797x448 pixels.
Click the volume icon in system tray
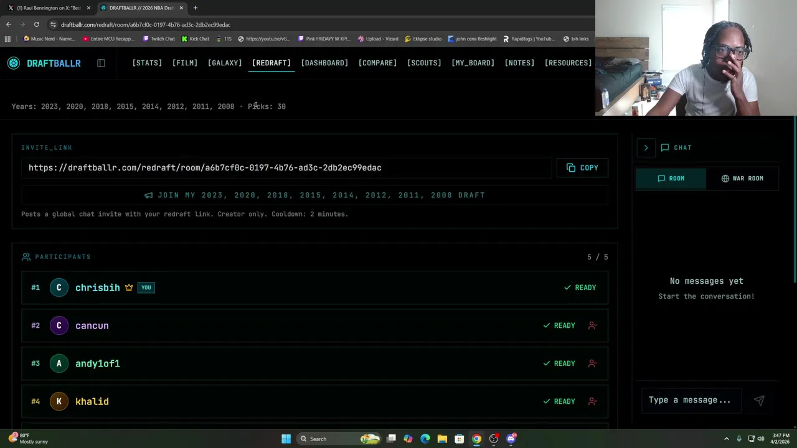(760, 439)
